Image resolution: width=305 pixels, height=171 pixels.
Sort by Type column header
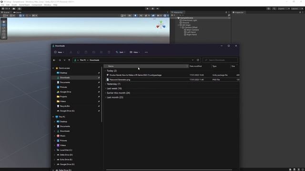tap(221, 66)
